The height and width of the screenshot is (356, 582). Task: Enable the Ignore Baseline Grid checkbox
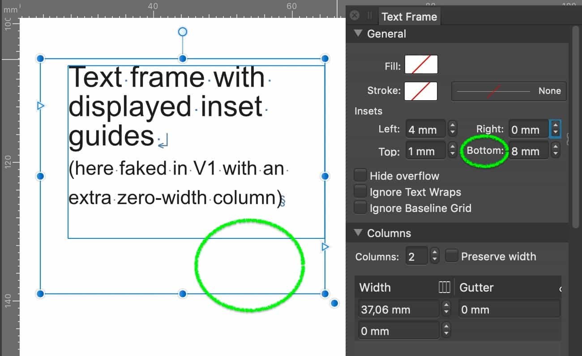pos(360,208)
